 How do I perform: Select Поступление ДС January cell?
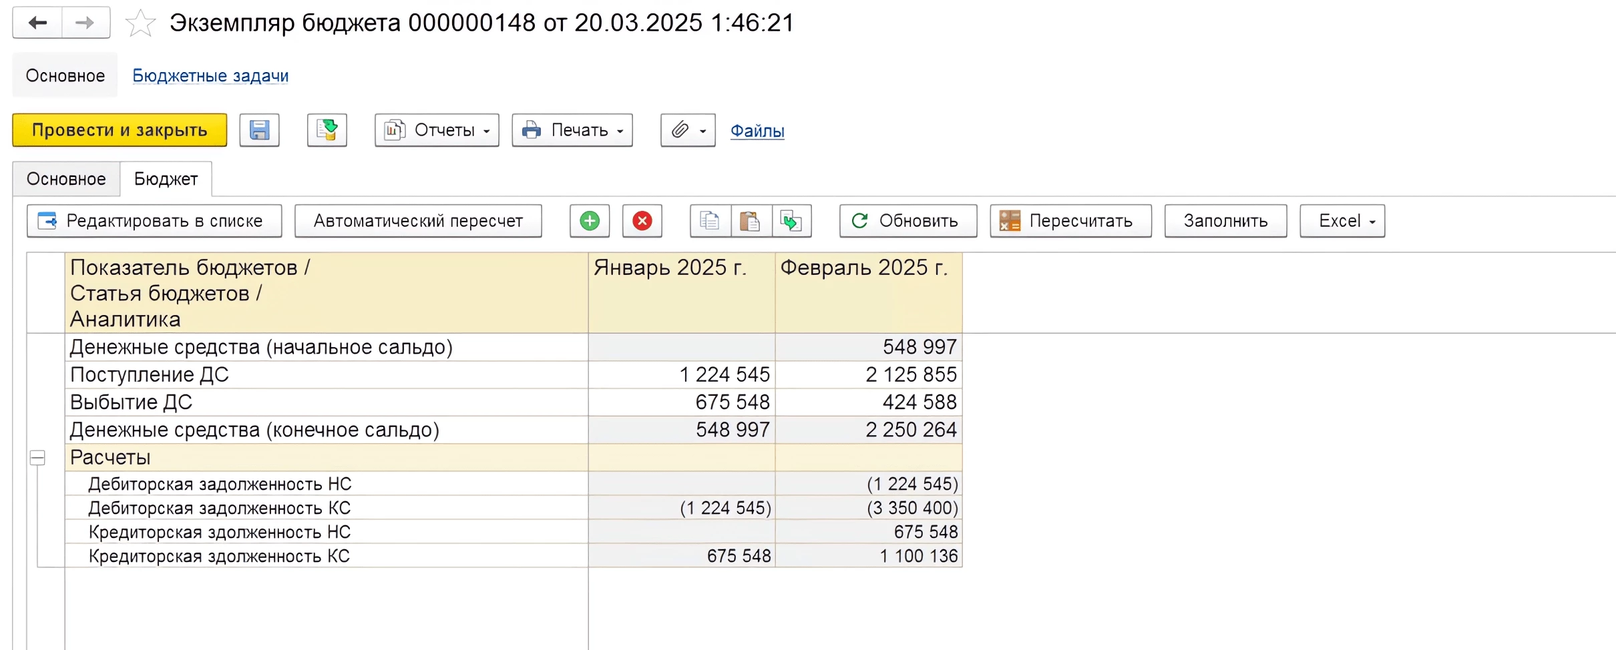[x=681, y=374]
